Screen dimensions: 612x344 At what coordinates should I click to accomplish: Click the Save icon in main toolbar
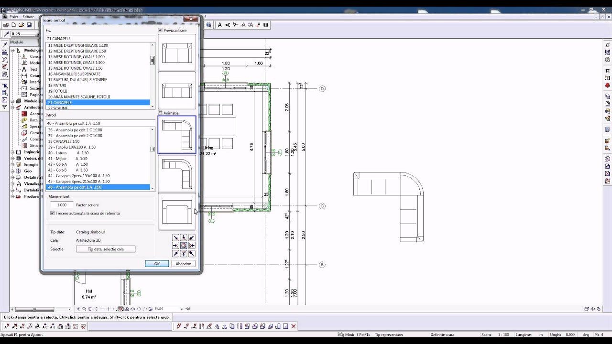point(29,25)
